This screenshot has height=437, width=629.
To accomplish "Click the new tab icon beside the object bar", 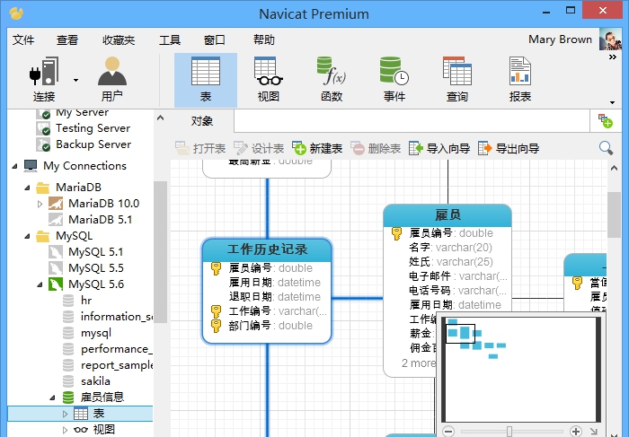I will [606, 121].
